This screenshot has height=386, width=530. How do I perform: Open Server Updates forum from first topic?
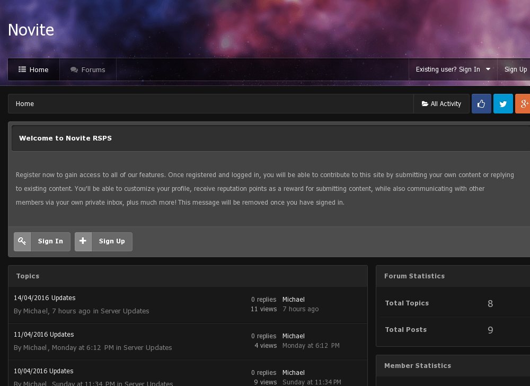point(125,311)
